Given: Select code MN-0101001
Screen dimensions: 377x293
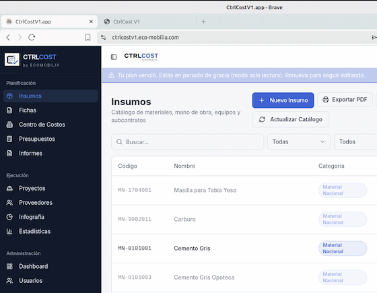Looking at the screenshot, I should [x=135, y=249].
